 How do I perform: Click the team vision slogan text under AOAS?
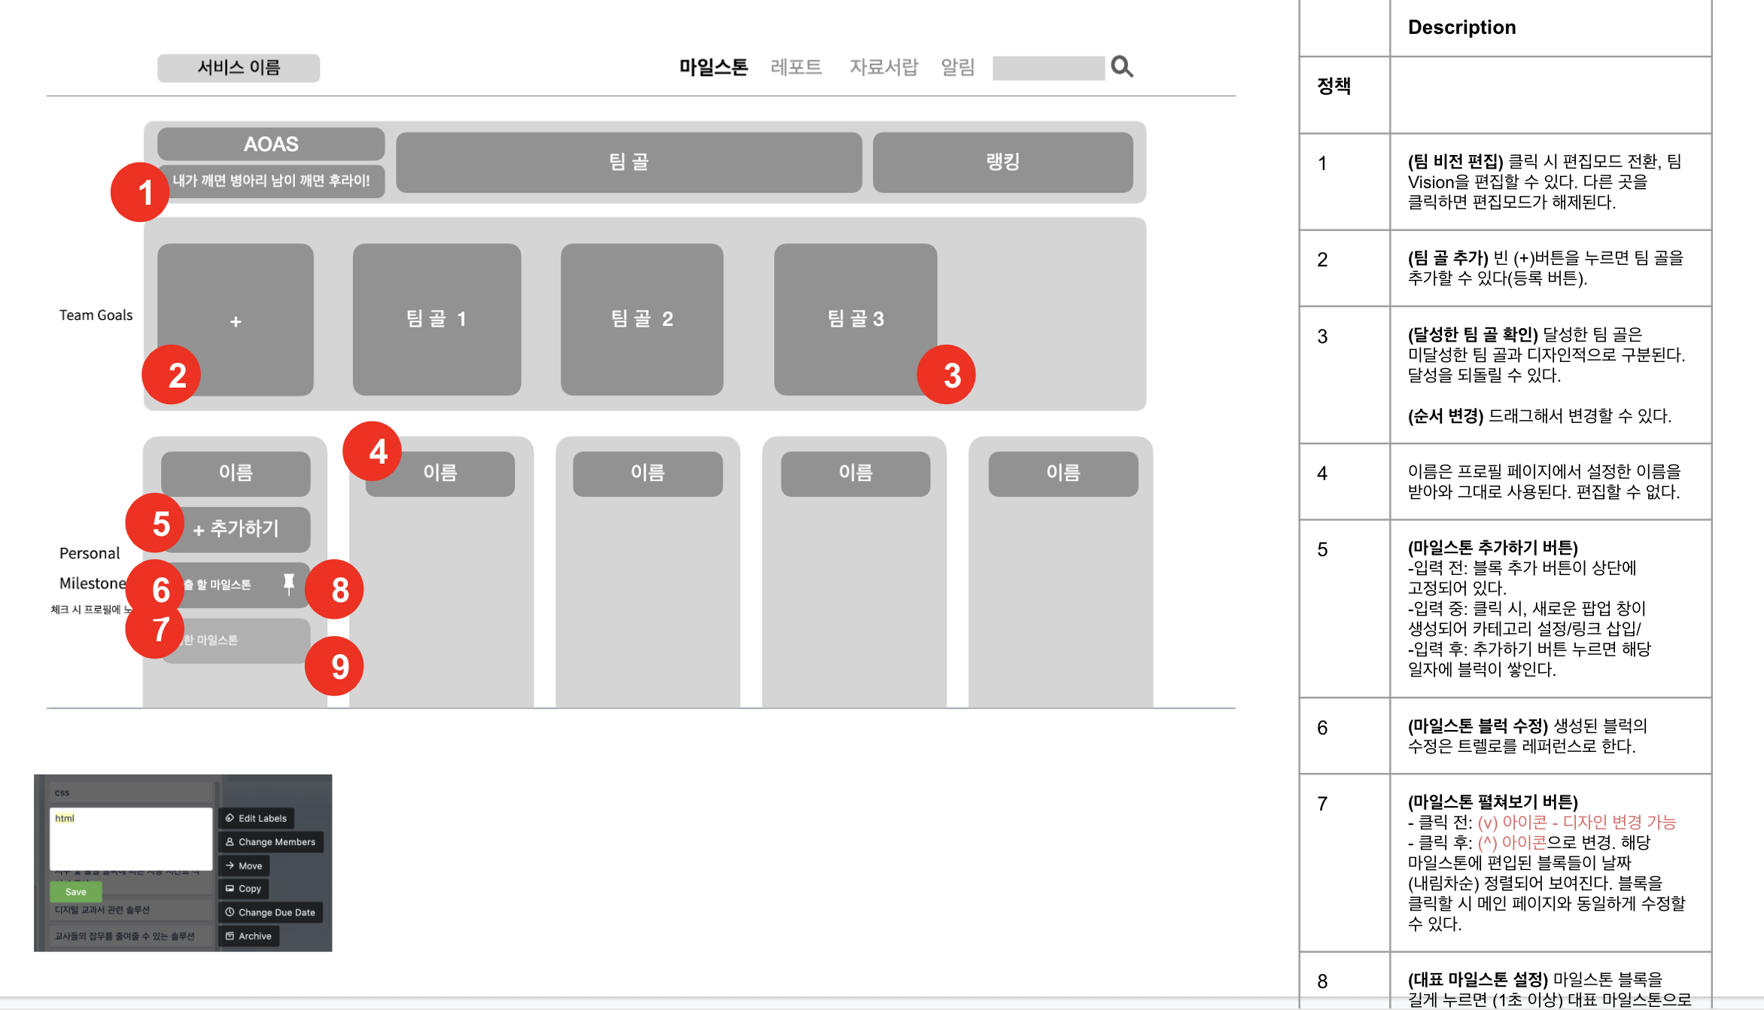272,181
